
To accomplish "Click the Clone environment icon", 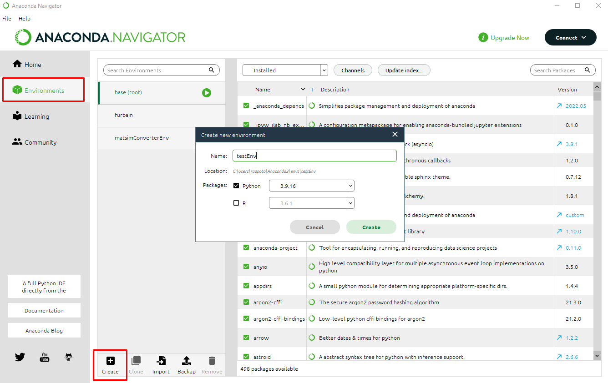I will 136,361.
